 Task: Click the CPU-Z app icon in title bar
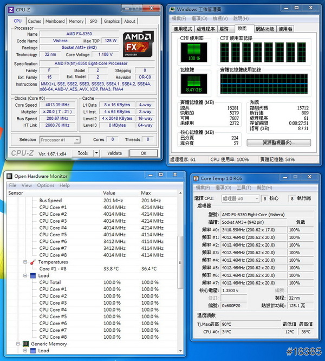point(11,9)
